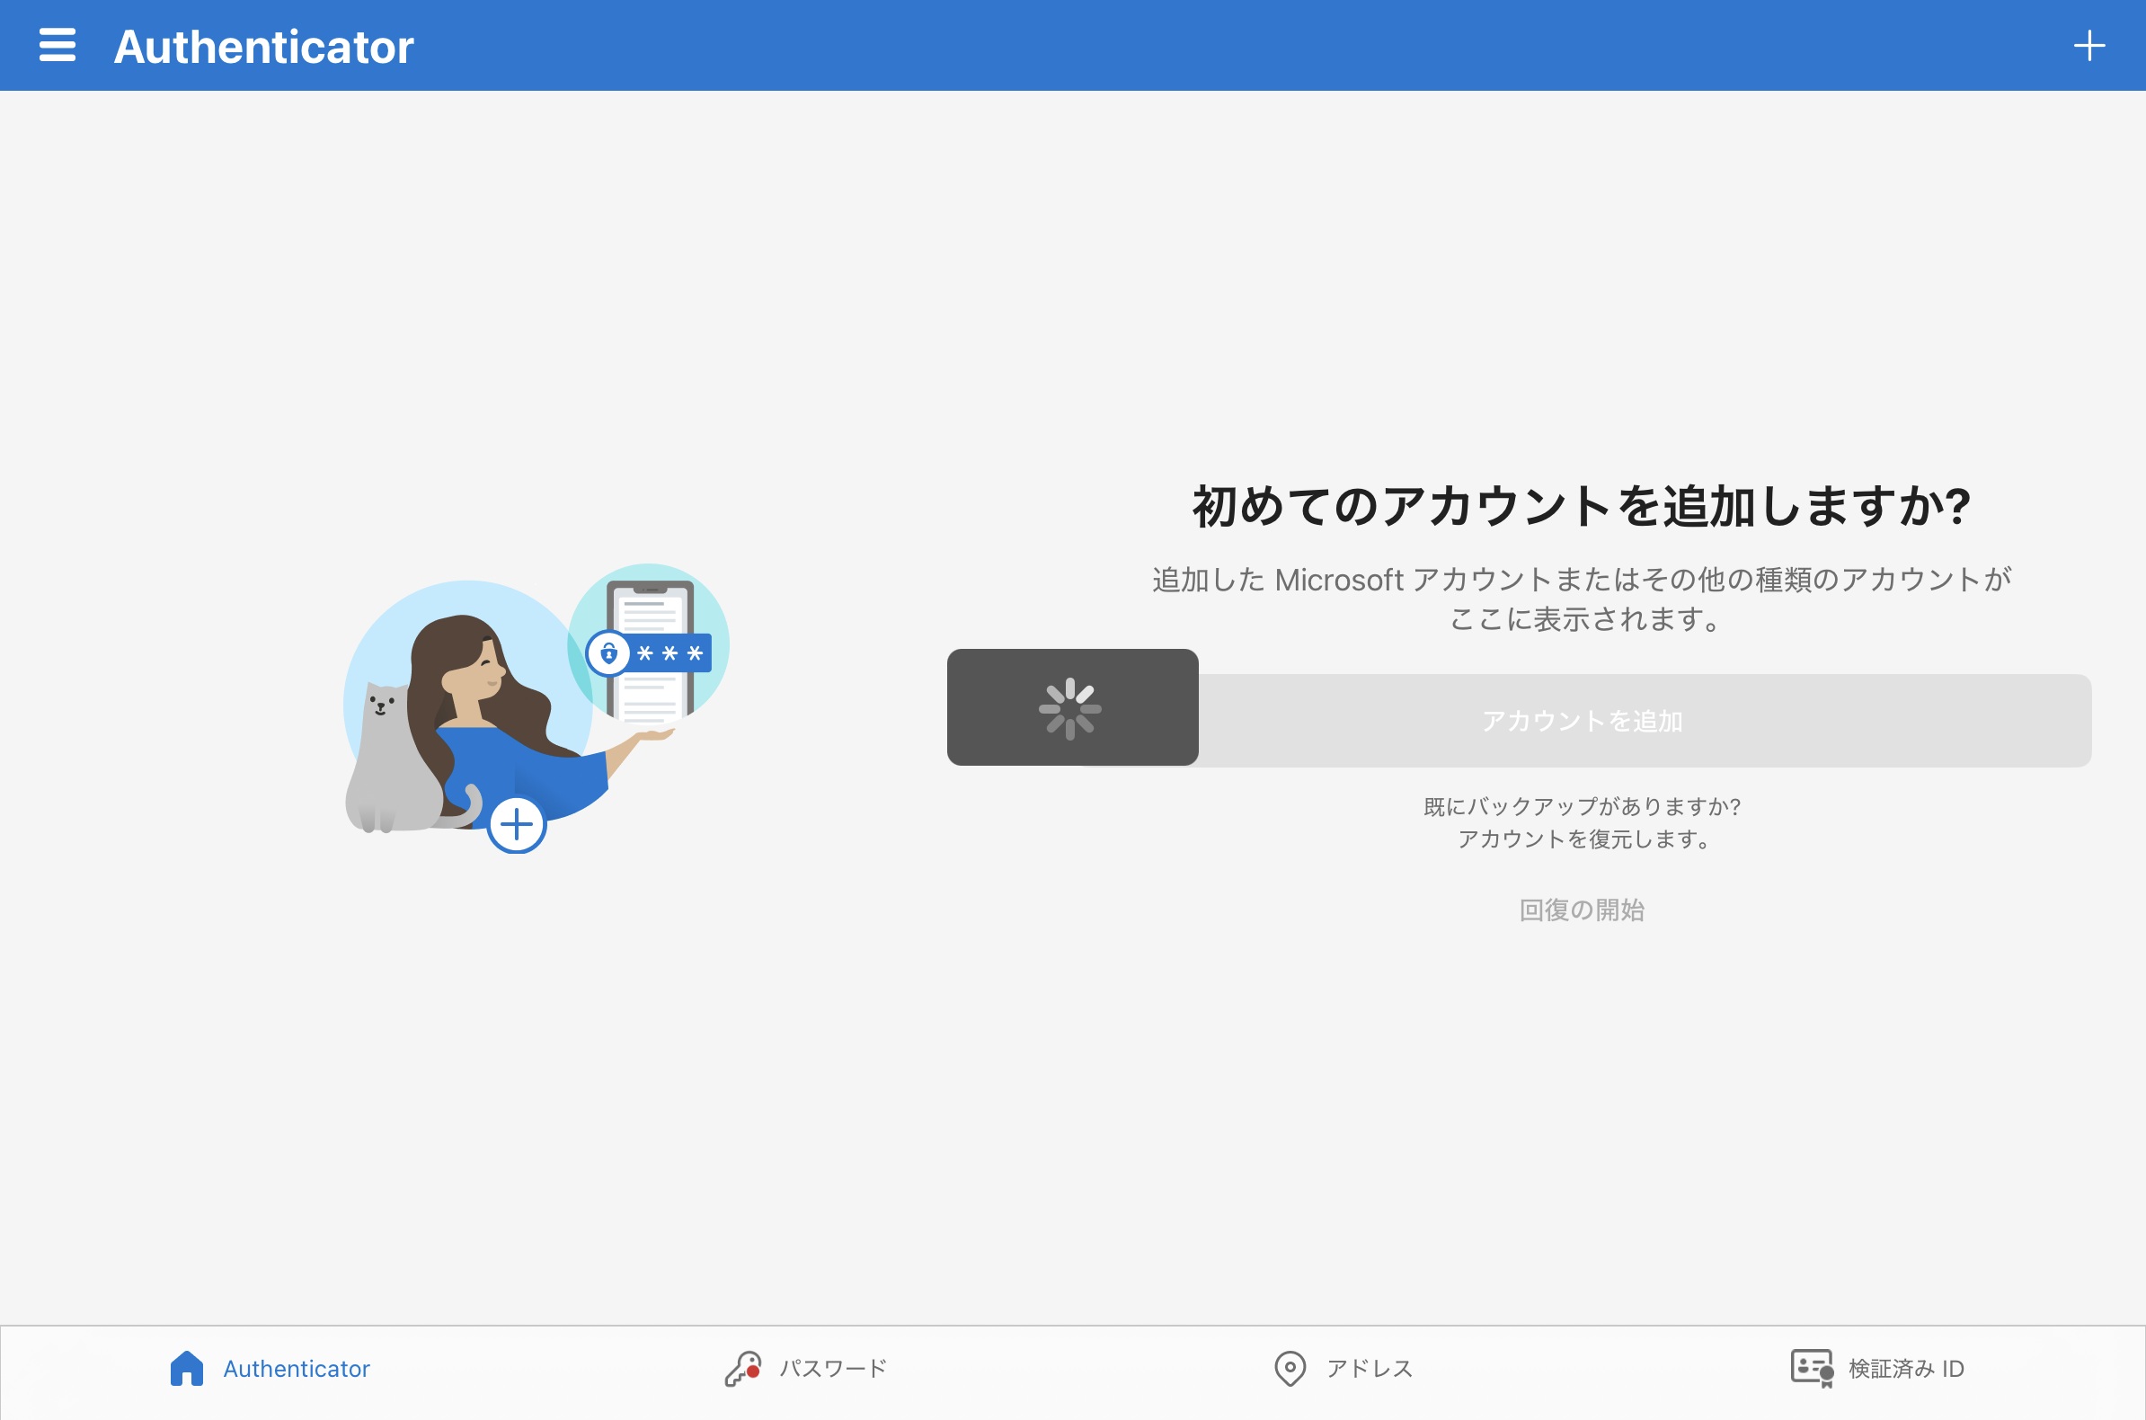Image resolution: width=2146 pixels, height=1420 pixels.
Task: Click the address location pin icon
Action: [x=1290, y=1369]
